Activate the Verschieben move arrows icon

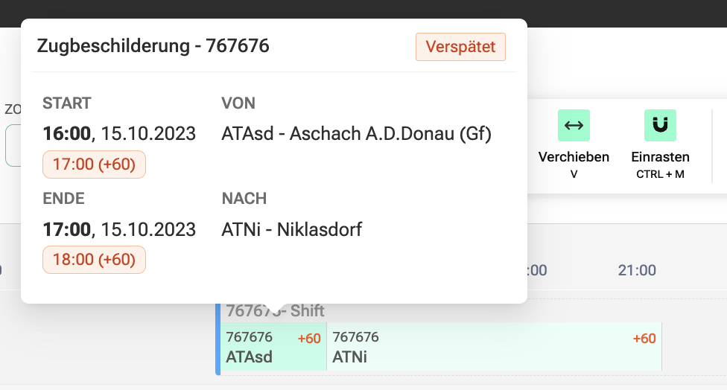tap(574, 126)
